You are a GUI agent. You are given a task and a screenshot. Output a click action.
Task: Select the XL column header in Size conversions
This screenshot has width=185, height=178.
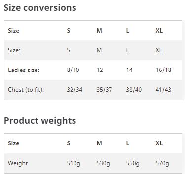(x=159, y=31)
